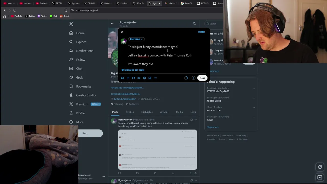The width and height of the screenshot is (327, 184).
Task: Open the Everyone audience dropdown
Action: [x=136, y=39]
